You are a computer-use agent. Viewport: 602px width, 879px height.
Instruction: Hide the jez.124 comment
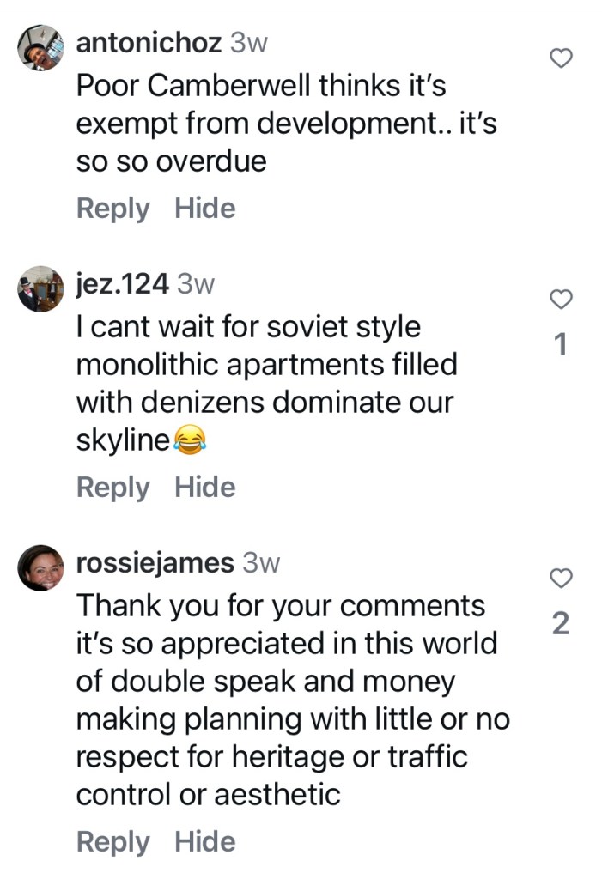205,488
